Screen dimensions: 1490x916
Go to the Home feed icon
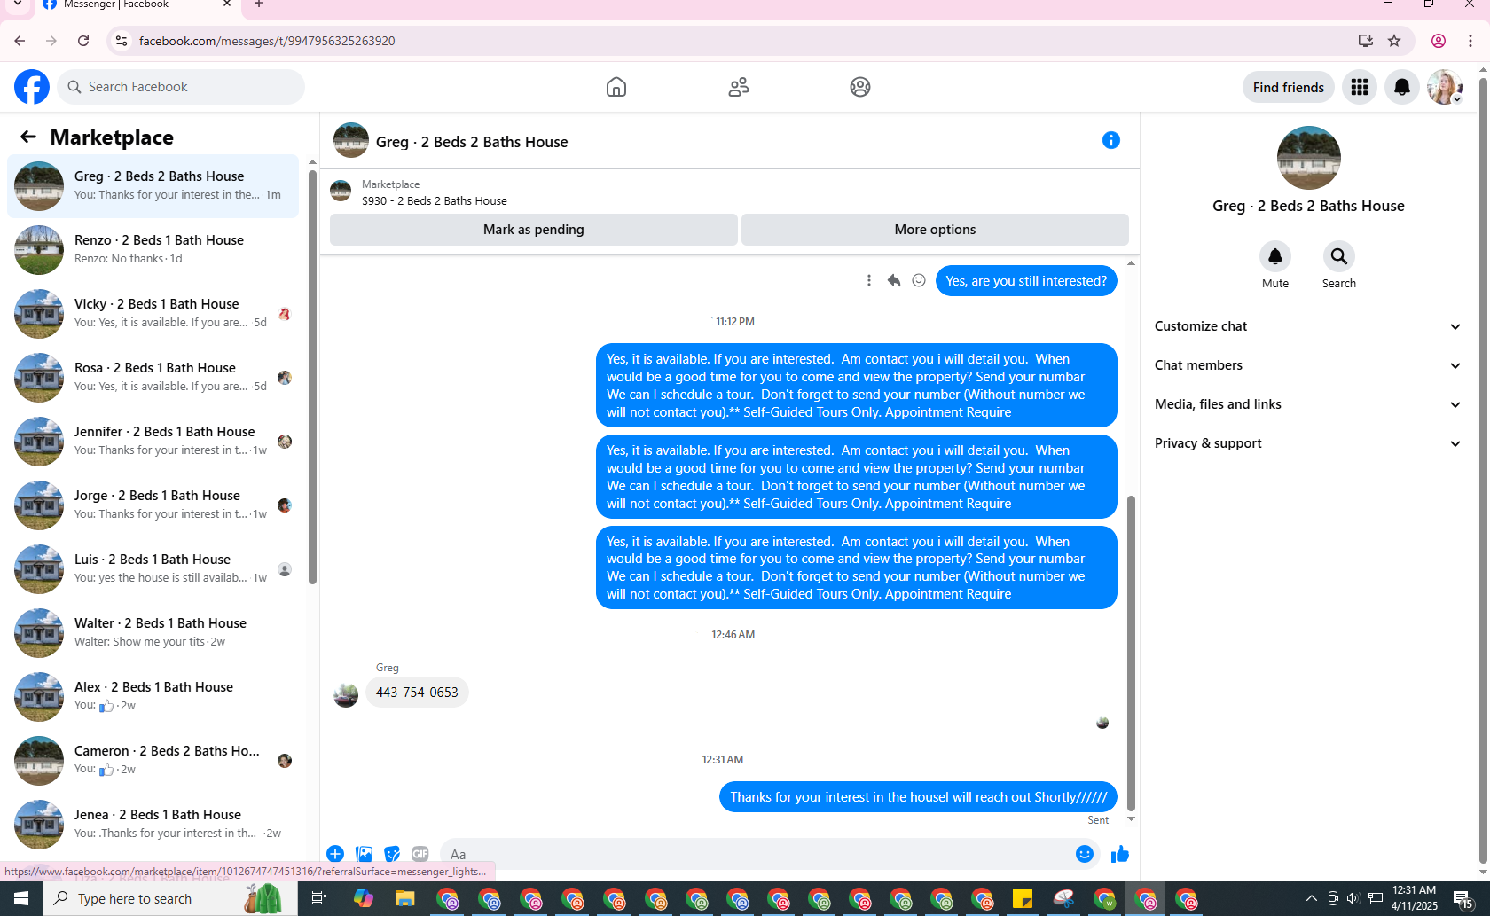pyautogui.click(x=616, y=87)
